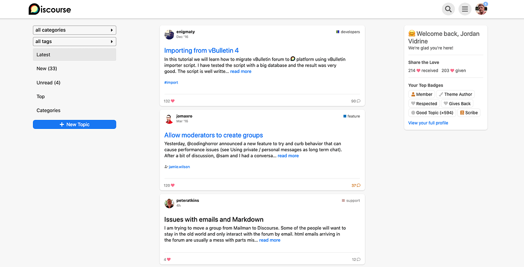Expand the all tags dropdown

(x=74, y=41)
